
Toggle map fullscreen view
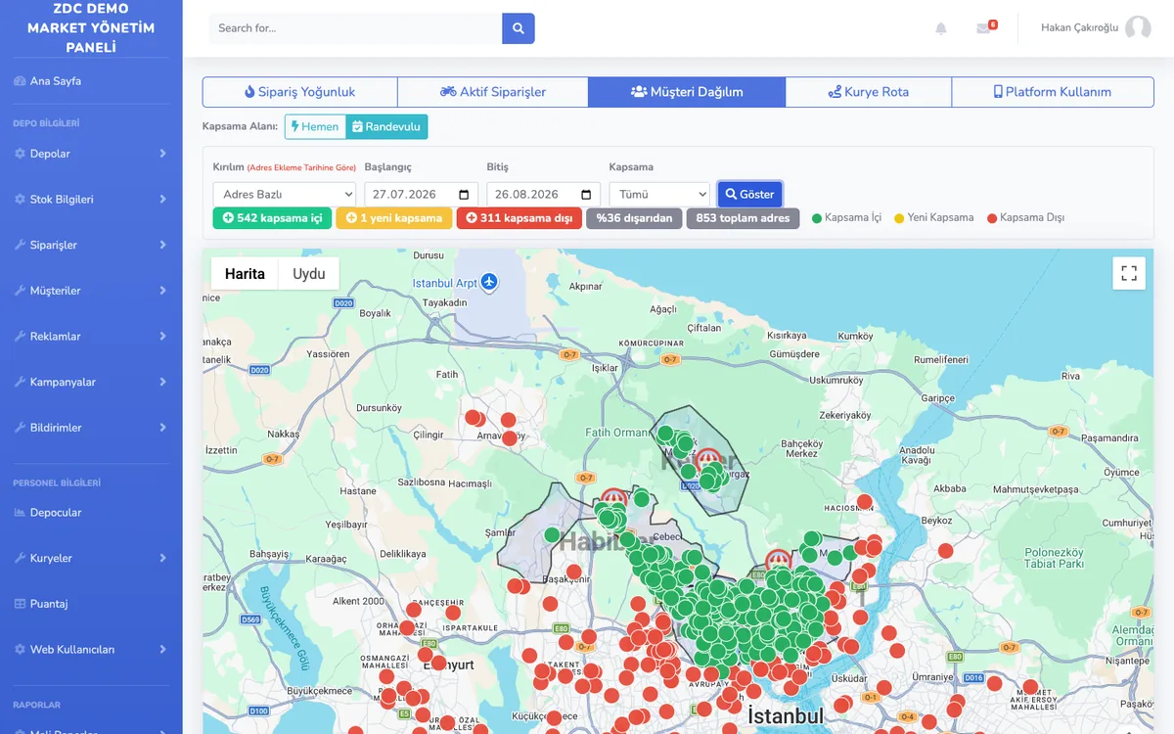[x=1129, y=273]
